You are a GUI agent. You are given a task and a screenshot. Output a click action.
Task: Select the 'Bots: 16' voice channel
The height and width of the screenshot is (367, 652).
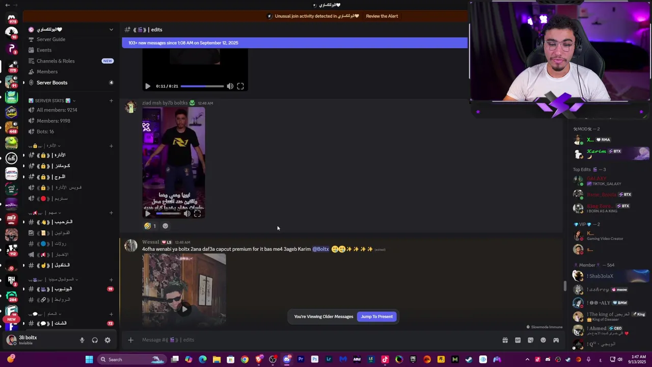point(71,132)
